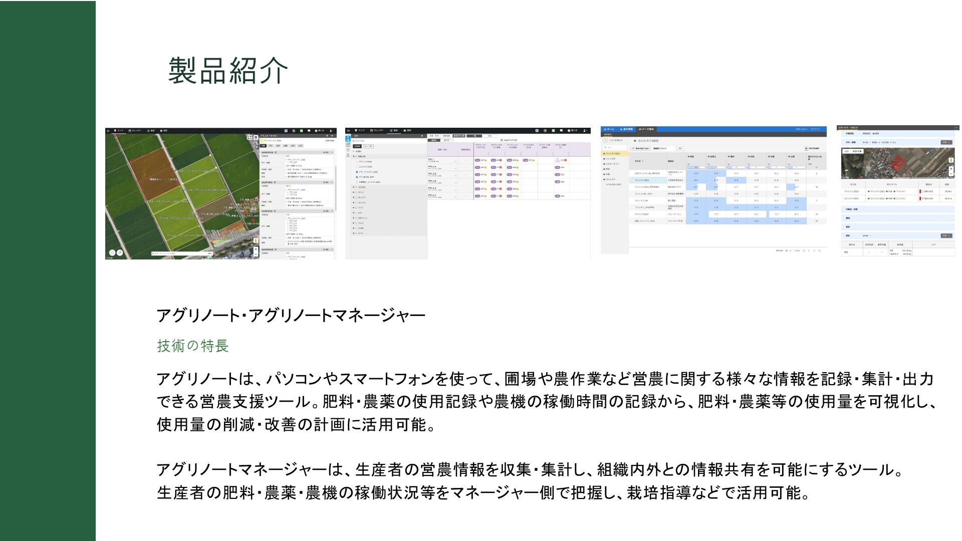Open rows-per-page dropdown in third screenshot
This screenshot has height=541, width=962.
pyautogui.click(x=788, y=250)
